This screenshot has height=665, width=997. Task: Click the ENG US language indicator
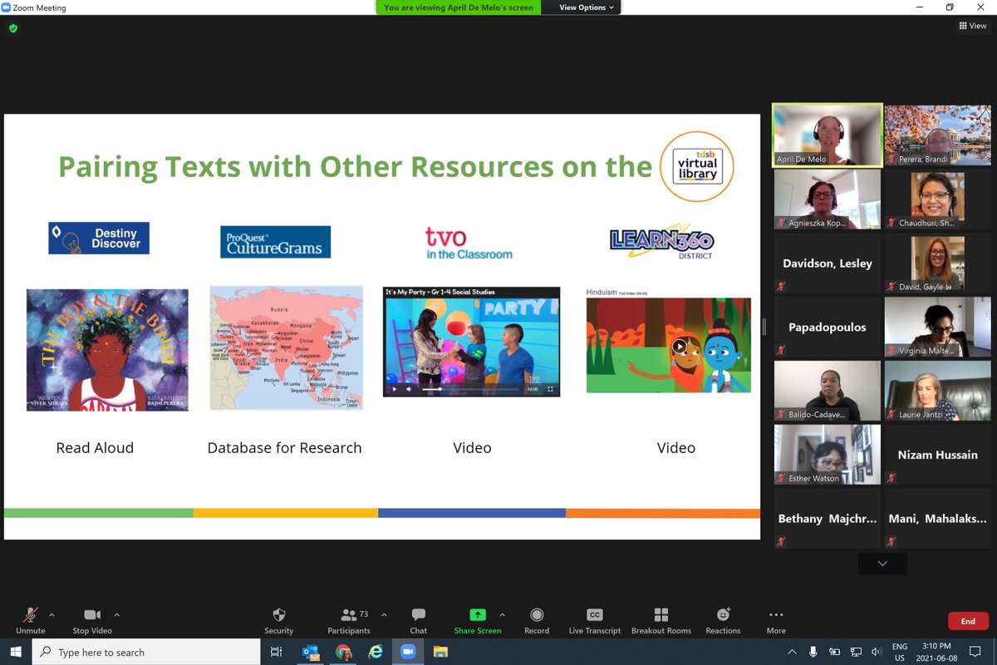coord(900,653)
